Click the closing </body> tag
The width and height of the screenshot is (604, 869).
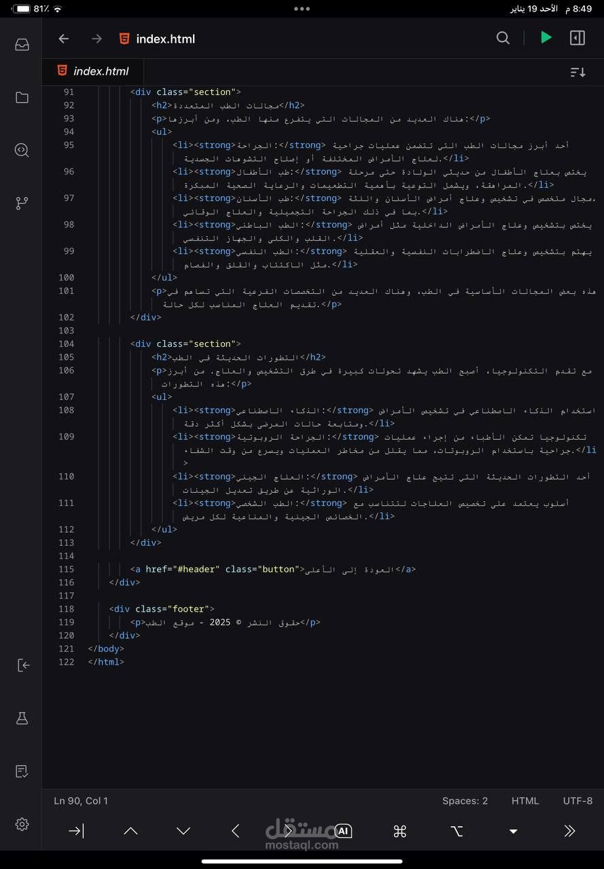tap(106, 648)
